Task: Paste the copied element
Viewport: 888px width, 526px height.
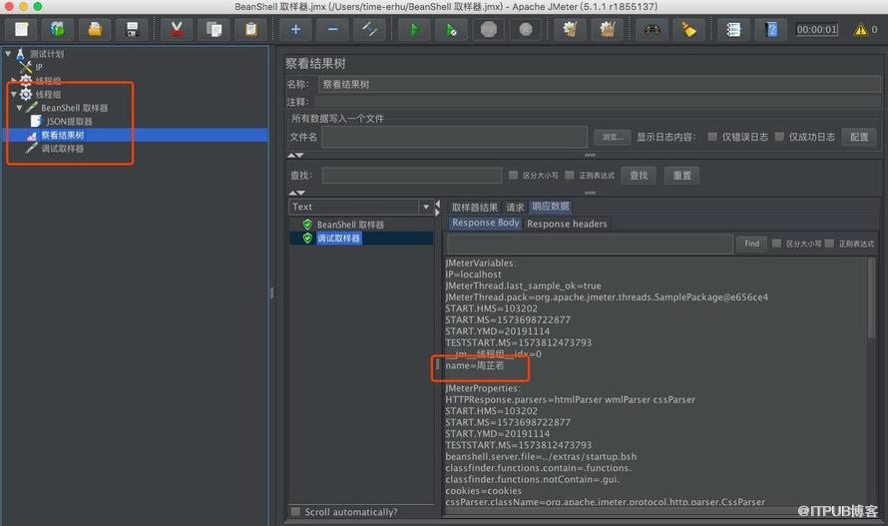Action: pyautogui.click(x=250, y=30)
